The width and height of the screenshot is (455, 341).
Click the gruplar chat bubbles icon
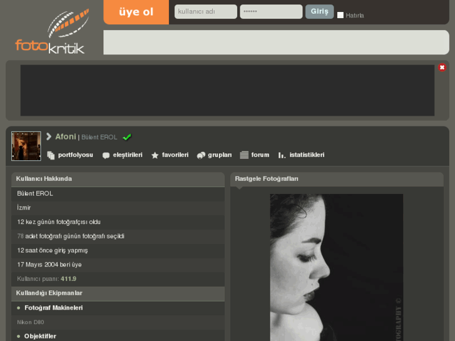pos(201,155)
